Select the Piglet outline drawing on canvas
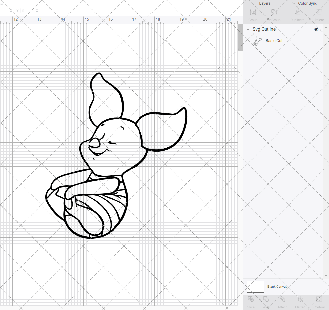Screen dimensions: 329x310 coord(116,156)
